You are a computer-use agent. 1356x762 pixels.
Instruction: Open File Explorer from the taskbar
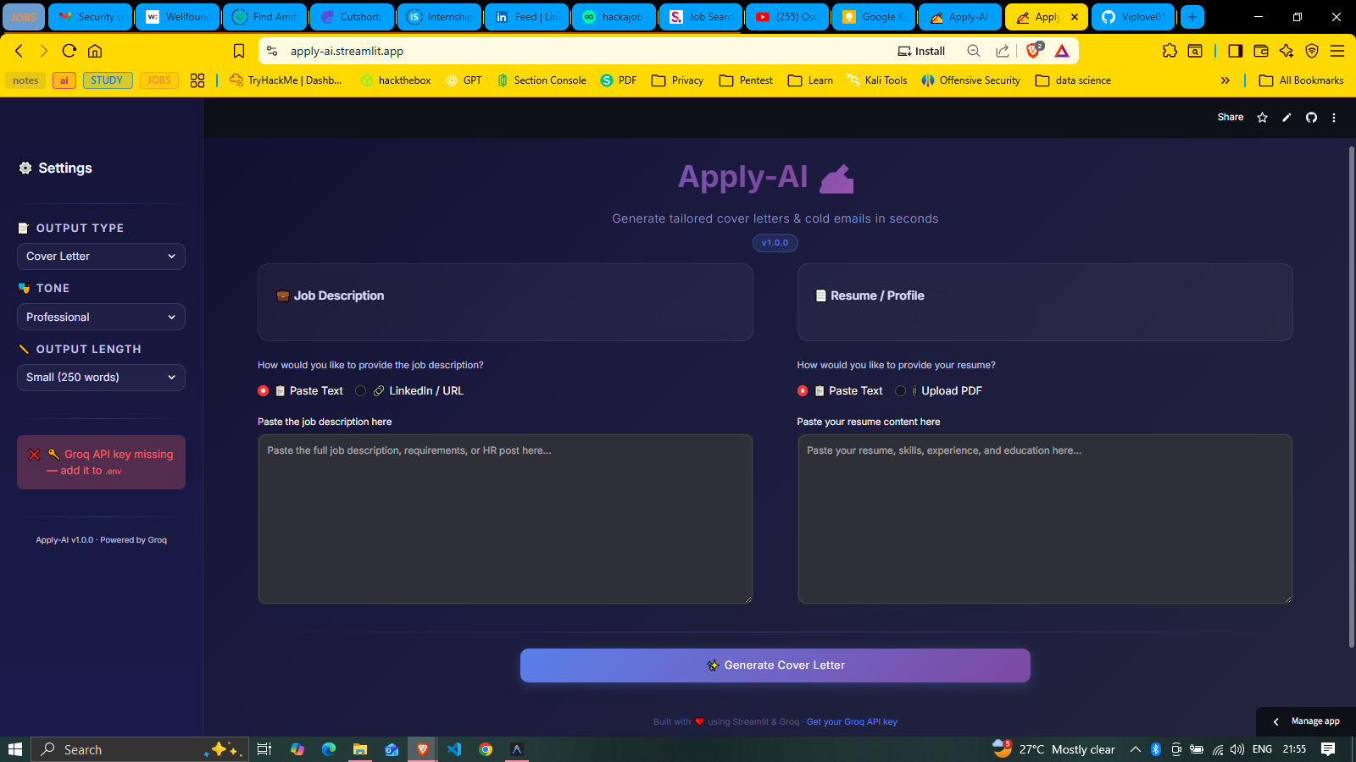pyautogui.click(x=360, y=749)
